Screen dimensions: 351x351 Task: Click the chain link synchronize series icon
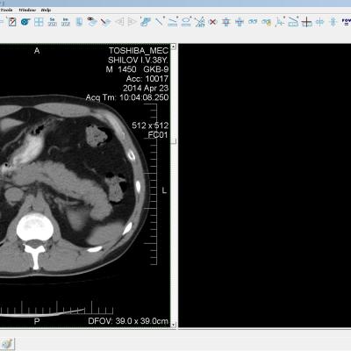tap(253, 22)
